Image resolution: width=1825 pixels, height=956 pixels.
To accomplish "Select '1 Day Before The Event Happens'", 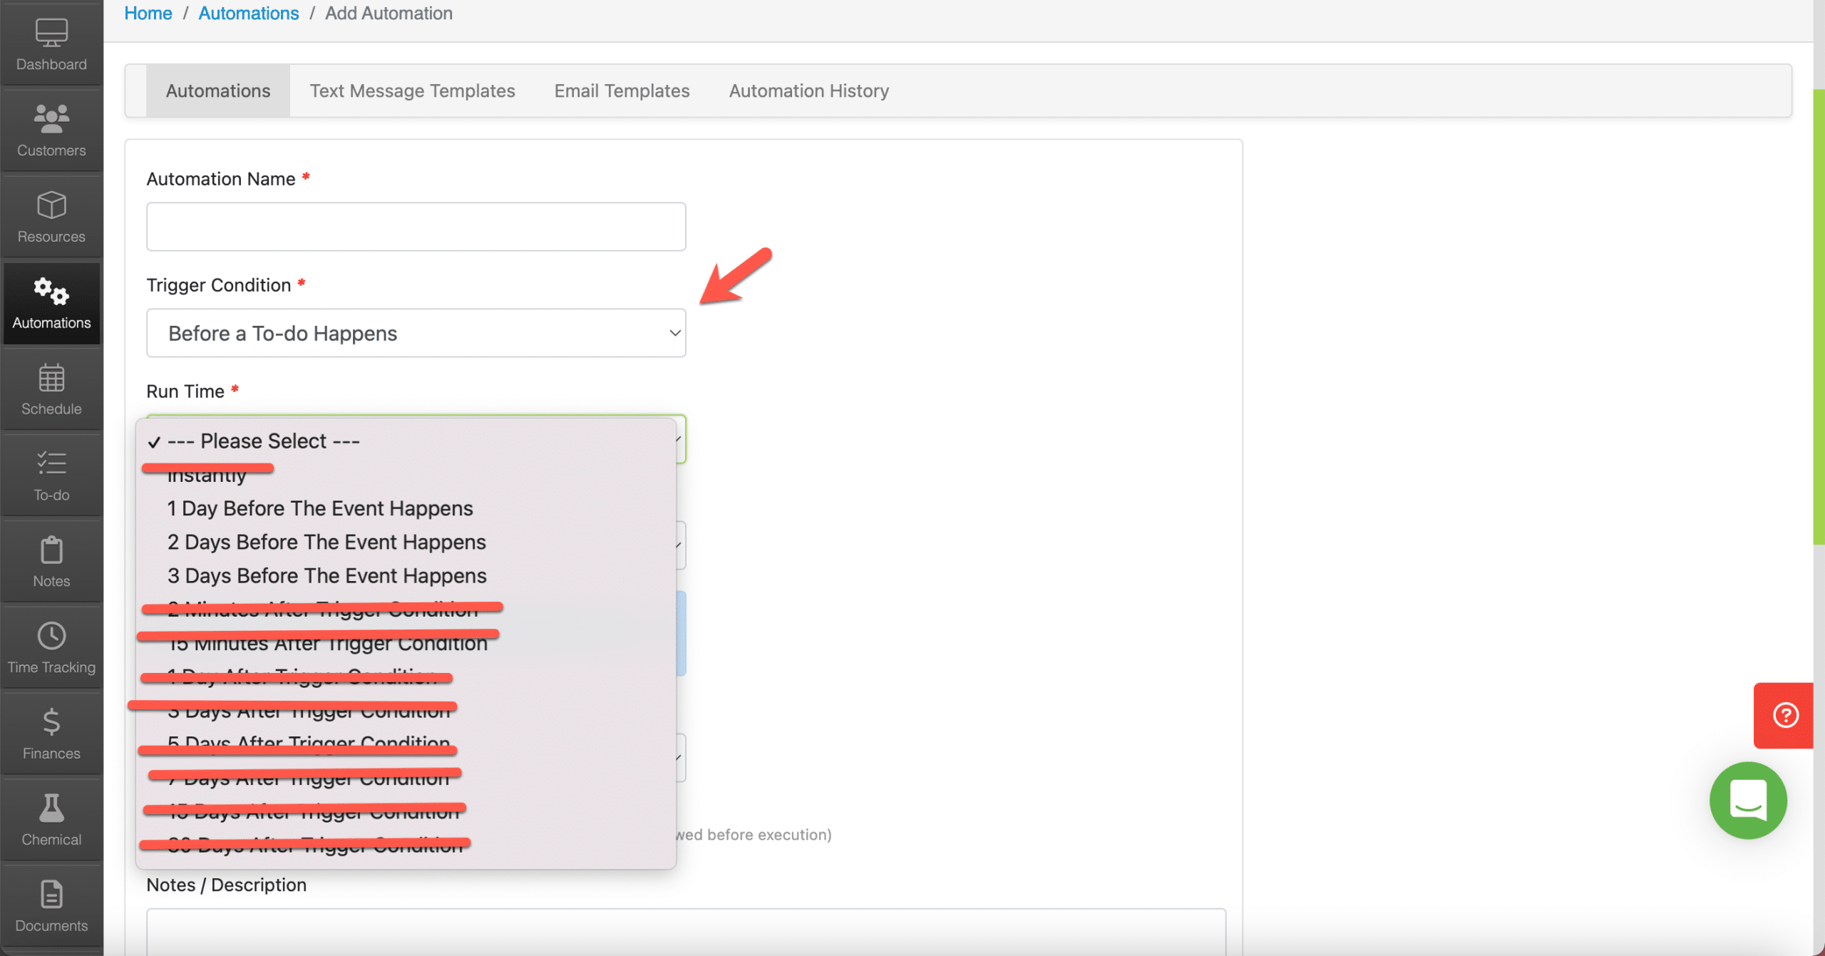I will pyautogui.click(x=319, y=508).
